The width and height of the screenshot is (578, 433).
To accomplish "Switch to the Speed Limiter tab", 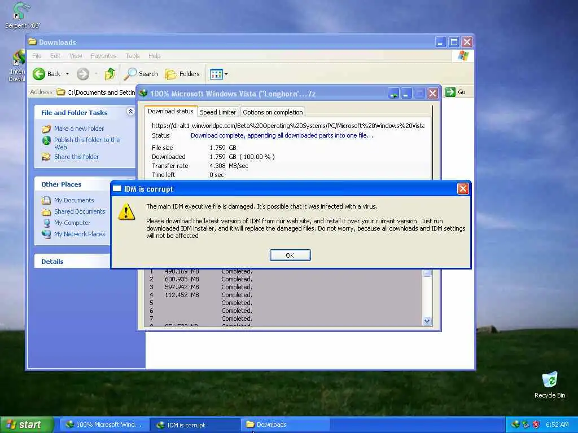I will (218, 112).
